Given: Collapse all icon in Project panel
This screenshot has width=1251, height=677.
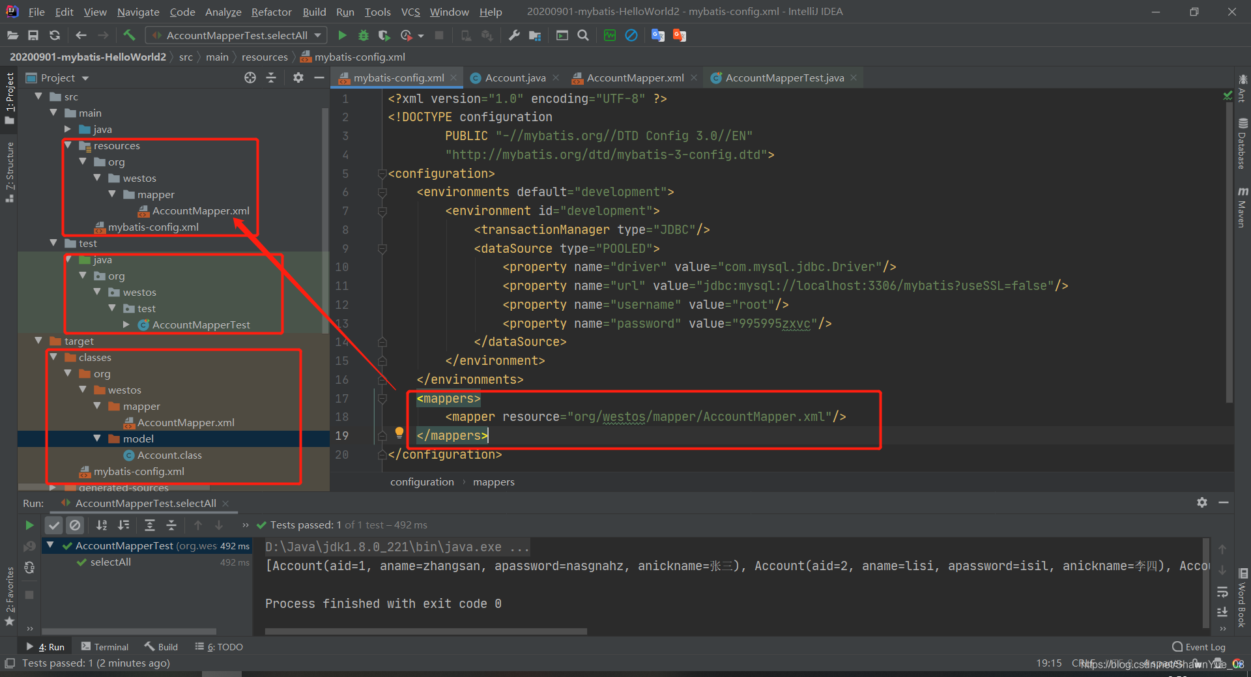Looking at the screenshot, I should coord(271,78).
